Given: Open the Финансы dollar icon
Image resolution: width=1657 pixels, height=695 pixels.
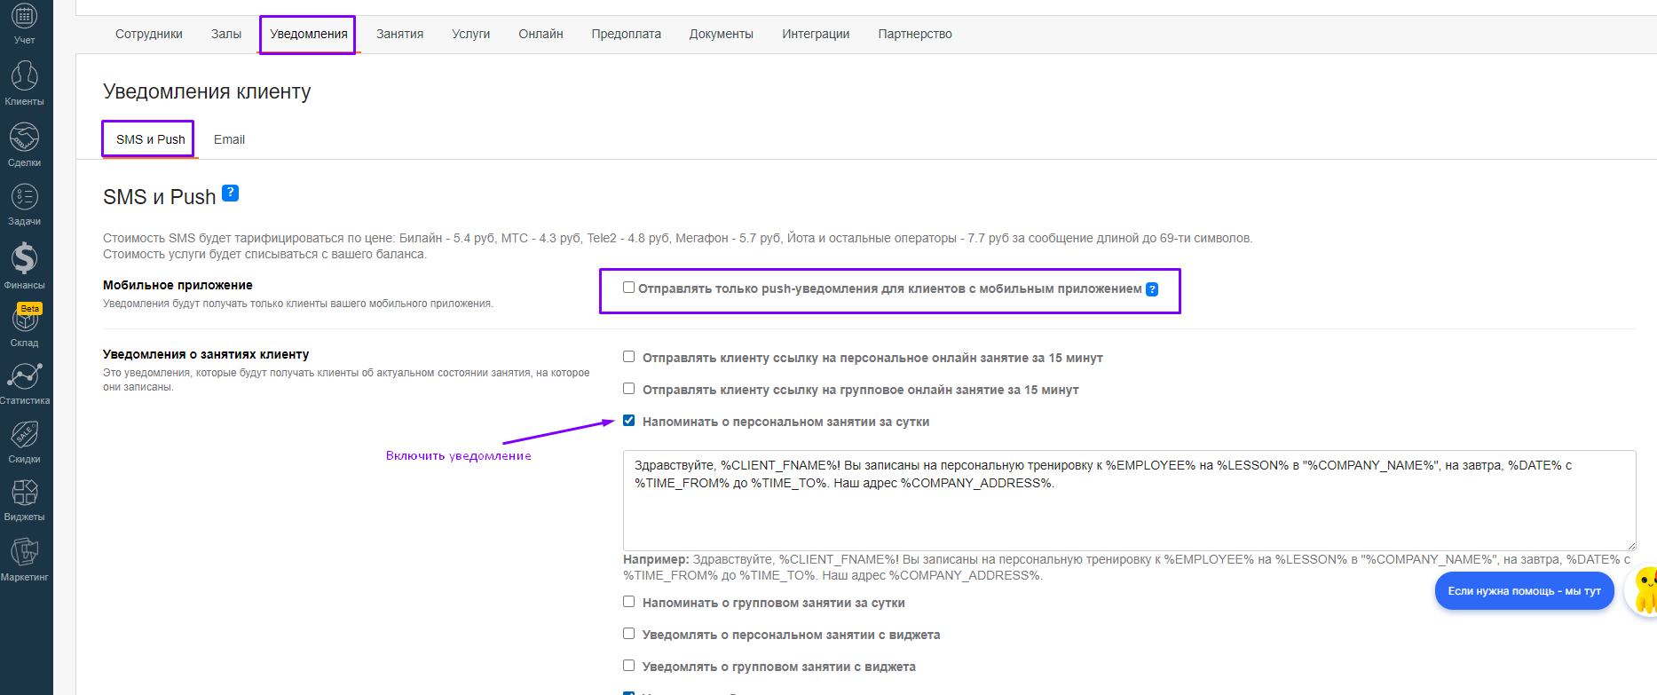Looking at the screenshot, I should click(x=24, y=265).
